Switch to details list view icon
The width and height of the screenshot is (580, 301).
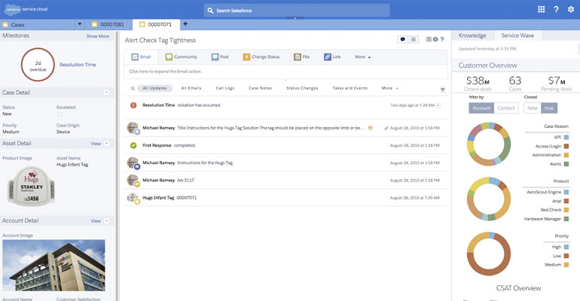point(414,39)
